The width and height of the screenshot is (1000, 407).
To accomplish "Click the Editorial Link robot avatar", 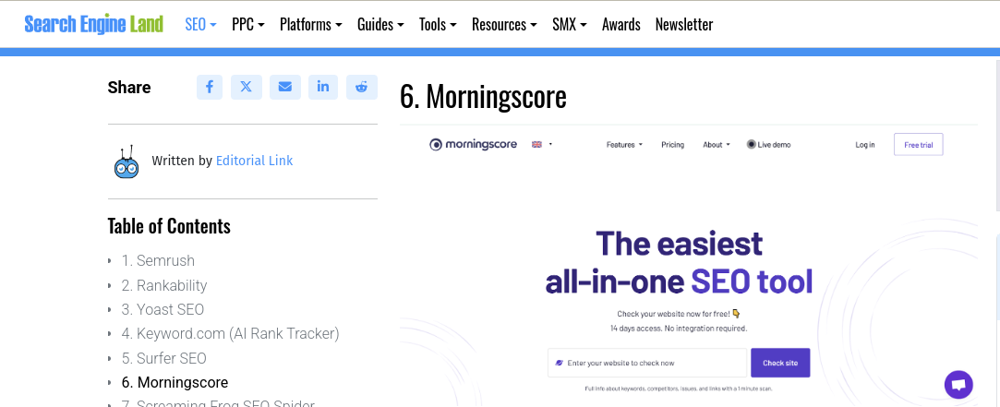I will tap(127, 162).
